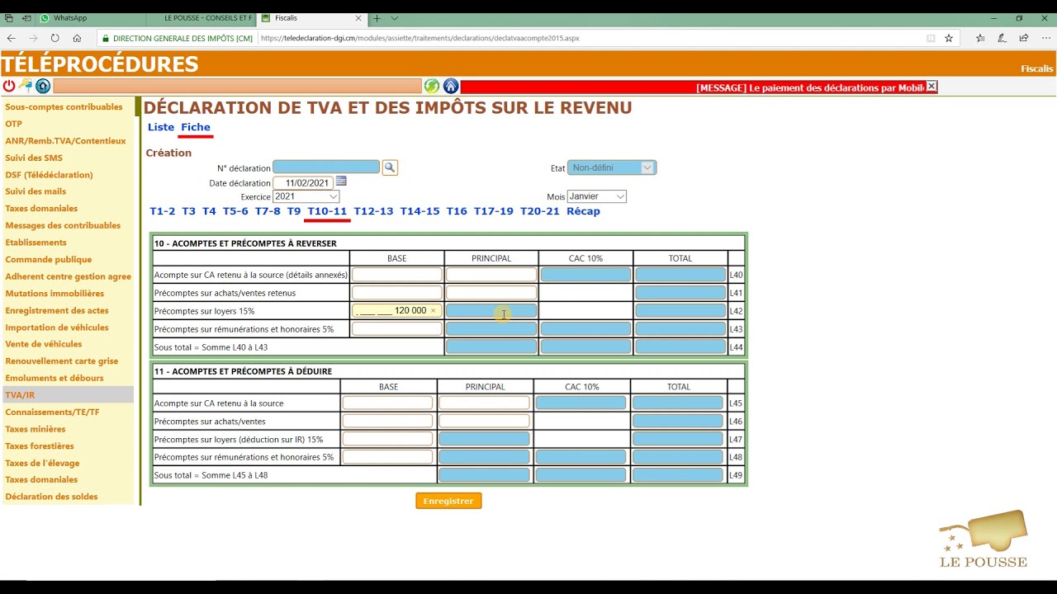Screen dimensions: 1057x594
Task: Click base field for Précomptes sur loyers déduction L47
Action: (x=388, y=439)
